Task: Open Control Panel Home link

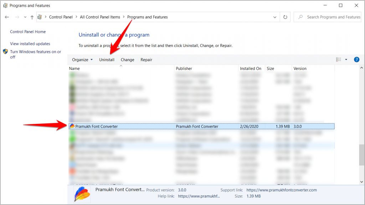Action: pyautogui.click(x=28, y=32)
